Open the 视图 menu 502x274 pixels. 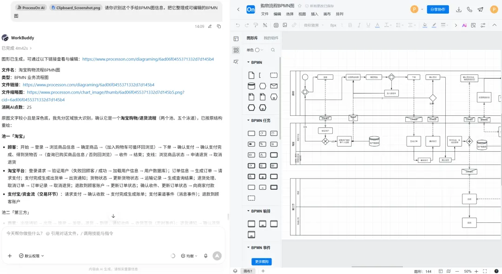coord(302,14)
